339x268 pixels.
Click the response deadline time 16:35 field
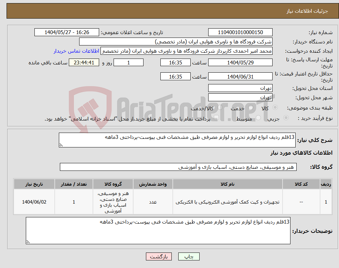click(x=175, y=63)
